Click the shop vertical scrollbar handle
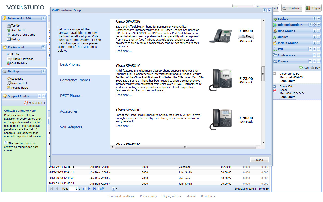Image resolution: width=323 pixels, height=202 pixels. (263, 74)
